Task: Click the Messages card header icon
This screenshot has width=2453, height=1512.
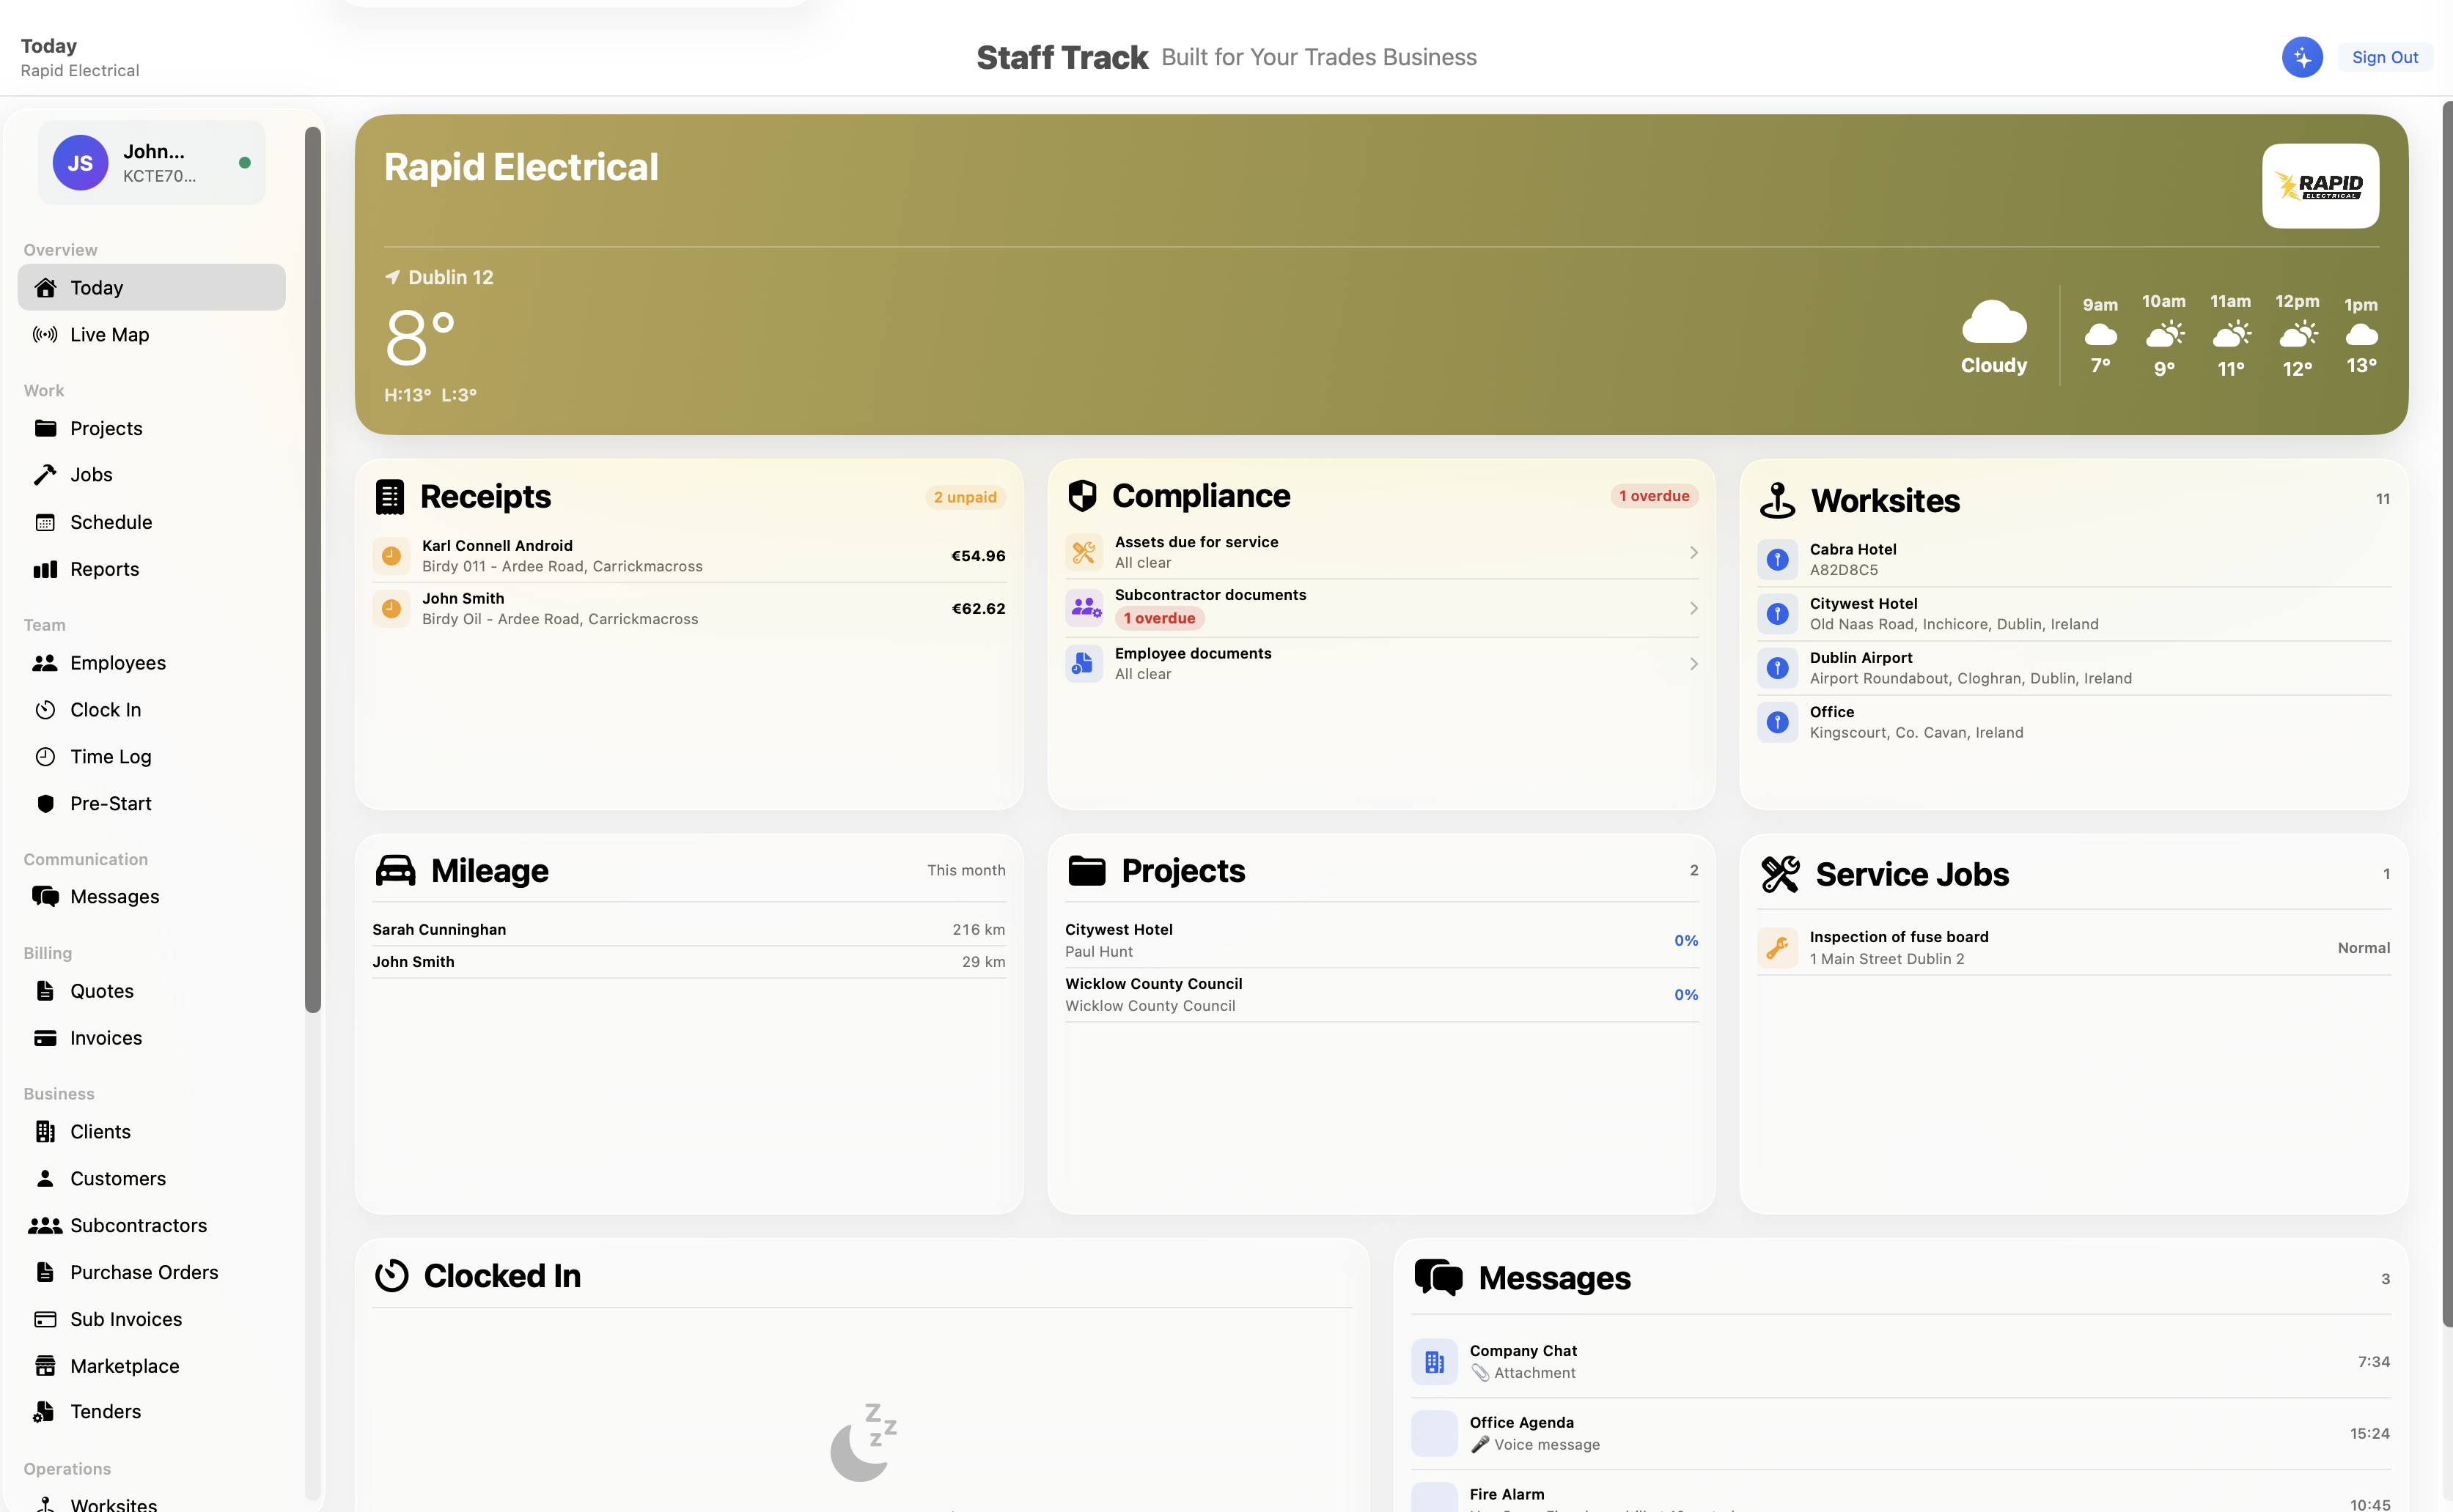Action: [x=1438, y=1278]
